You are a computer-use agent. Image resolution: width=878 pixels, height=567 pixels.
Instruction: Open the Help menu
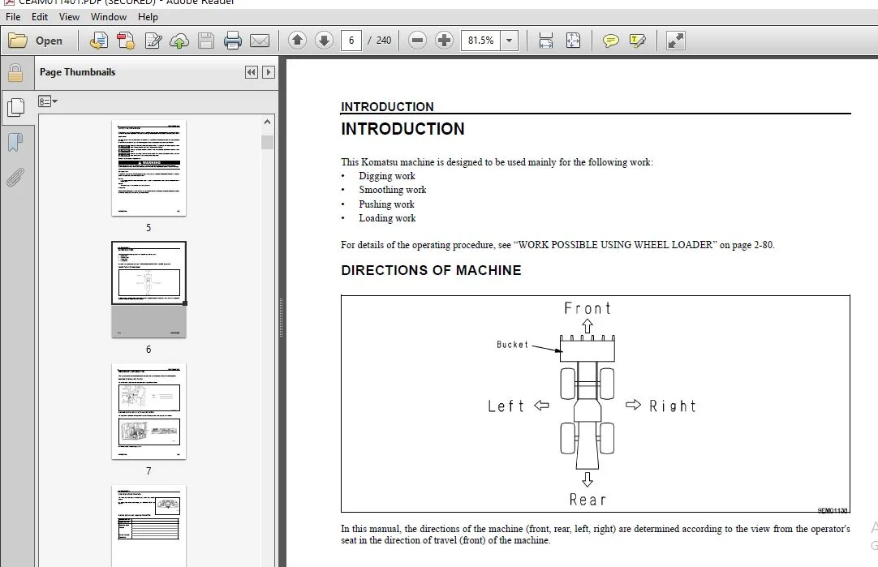148,17
